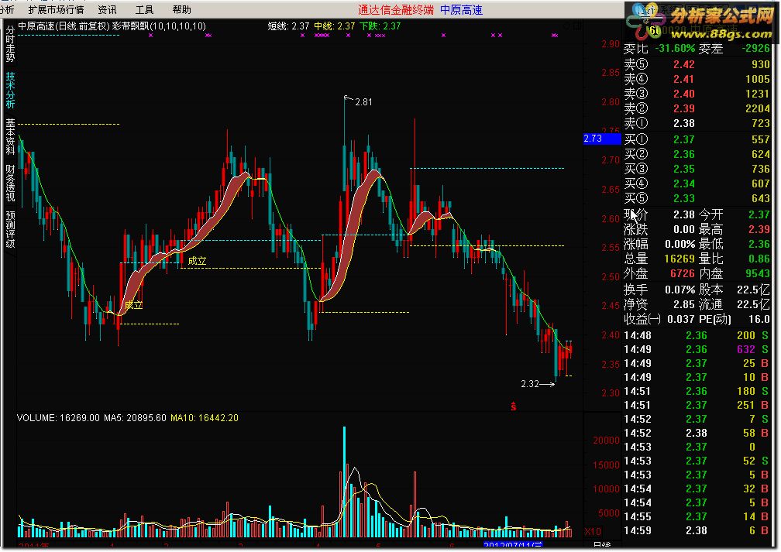Click the 委比 -31.60% value
The width and height of the screenshot is (781, 552).
pyautogui.click(x=674, y=49)
